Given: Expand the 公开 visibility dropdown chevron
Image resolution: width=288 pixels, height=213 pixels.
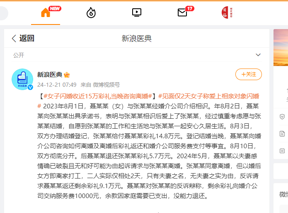Looking at the screenshot, I should point(258,55).
